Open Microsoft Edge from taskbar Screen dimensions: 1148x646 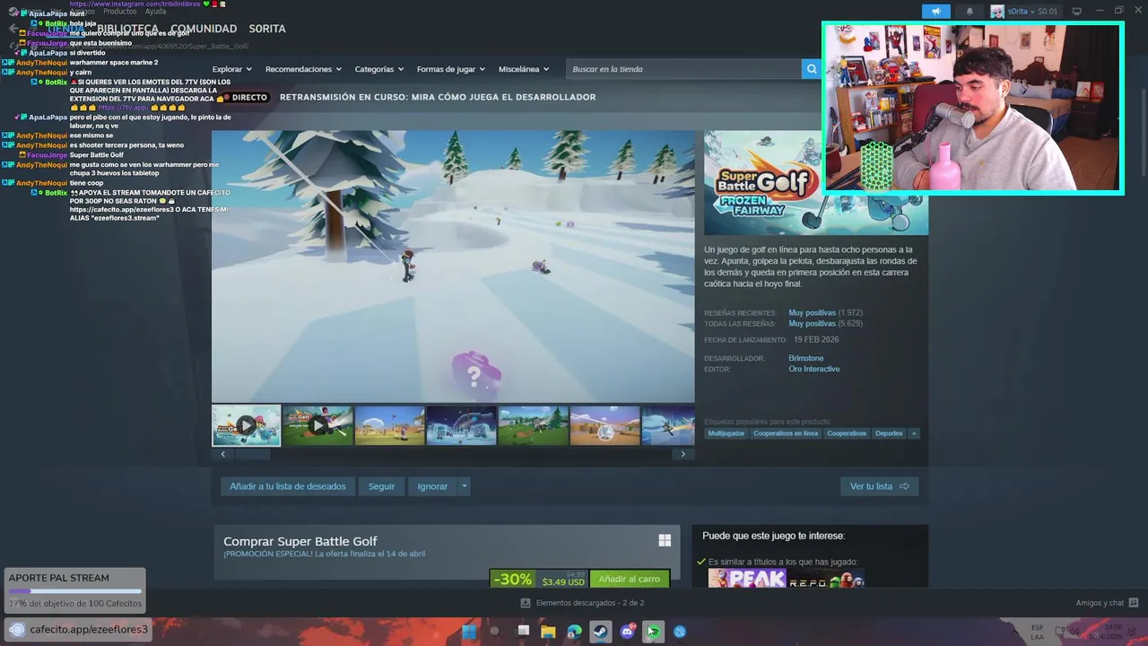(574, 631)
